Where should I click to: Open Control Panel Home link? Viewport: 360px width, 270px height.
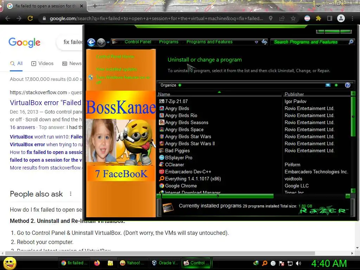point(115,57)
